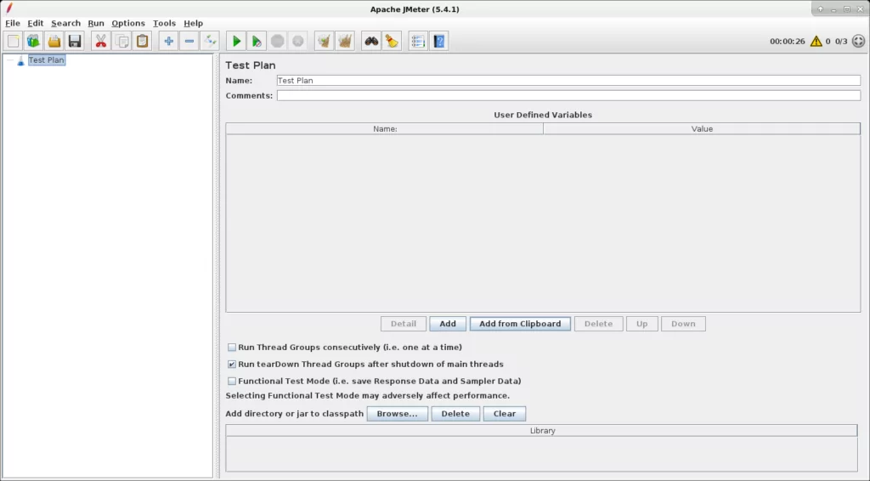Focus the Comments input field
Screen dimensions: 870x481
[568, 95]
